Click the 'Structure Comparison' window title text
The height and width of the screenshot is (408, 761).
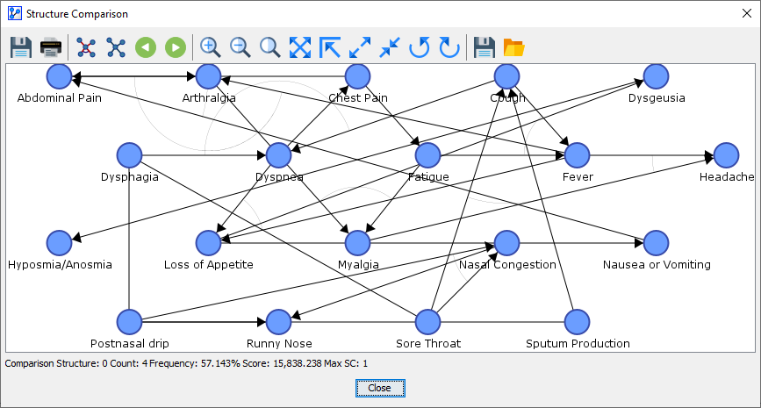77,13
